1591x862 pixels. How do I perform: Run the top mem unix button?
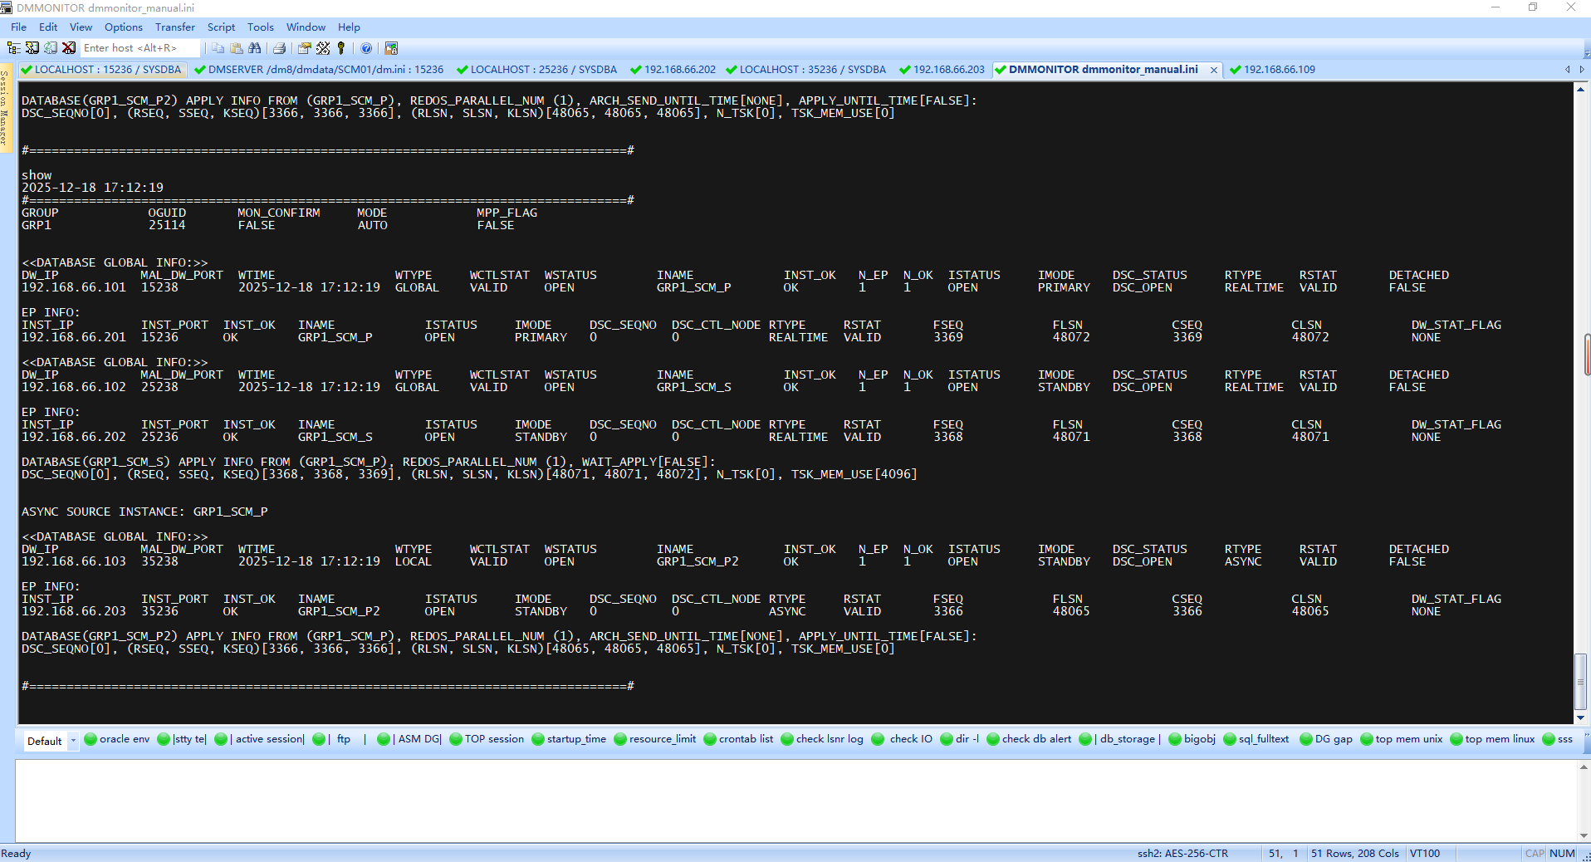1402,739
